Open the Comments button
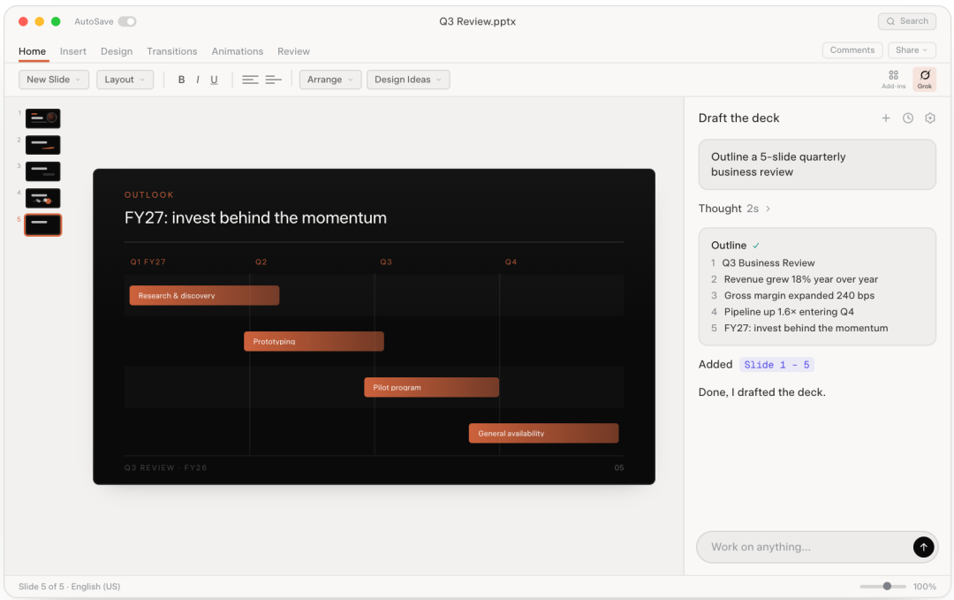 pos(852,49)
